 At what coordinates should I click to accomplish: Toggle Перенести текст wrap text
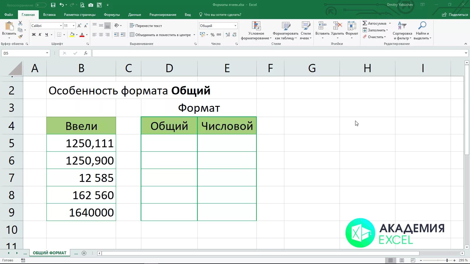146,26
